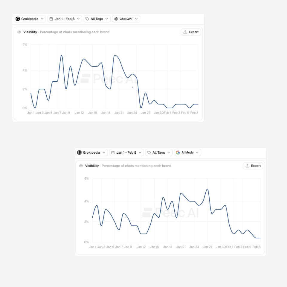Click the tag icon in bottom panel
The width and height of the screenshot is (287, 287).
click(x=149, y=152)
